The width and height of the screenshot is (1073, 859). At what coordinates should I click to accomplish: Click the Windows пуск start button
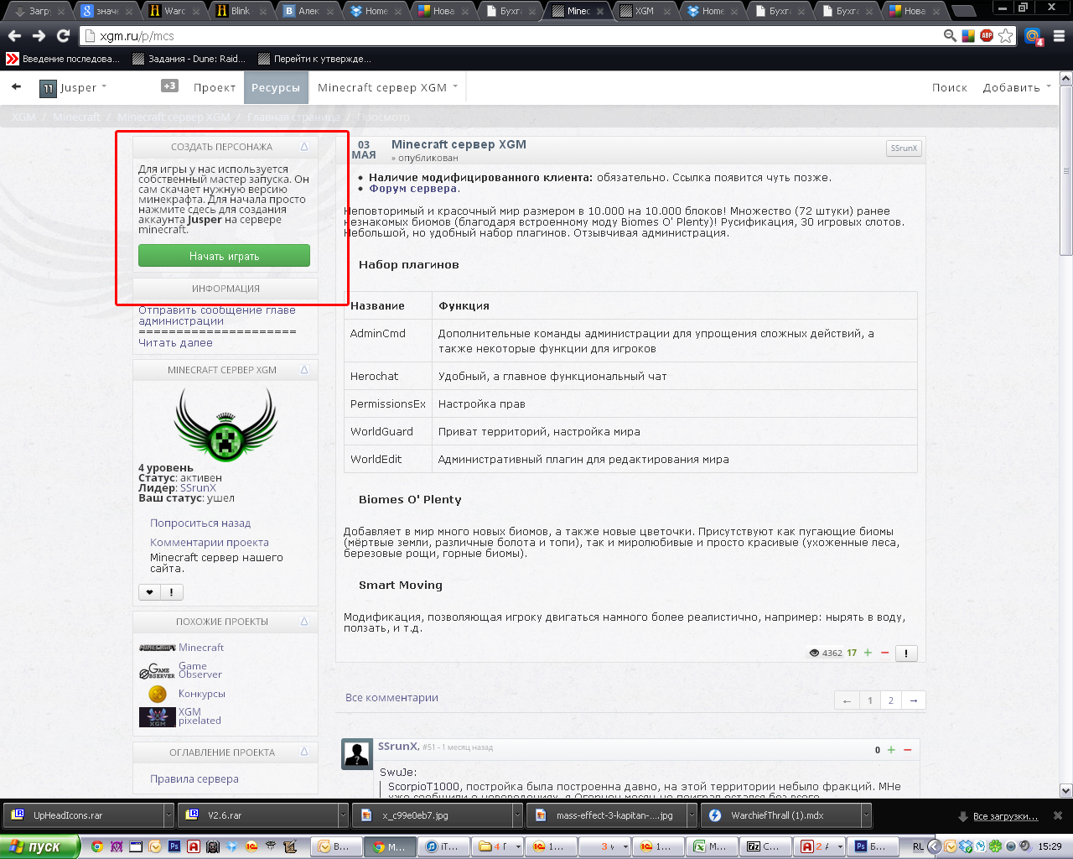pyautogui.click(x=40, y=846)
